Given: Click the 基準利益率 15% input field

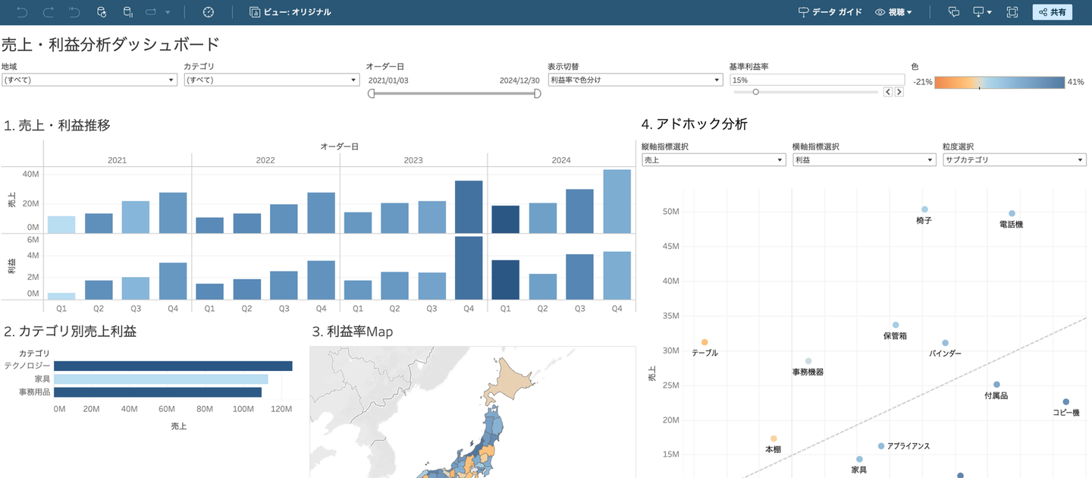Looking at the screenshot, I should point(817,80).
